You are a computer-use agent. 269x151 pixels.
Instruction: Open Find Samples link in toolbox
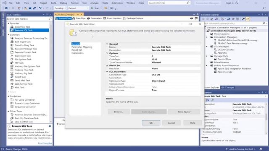pos(45,143)
